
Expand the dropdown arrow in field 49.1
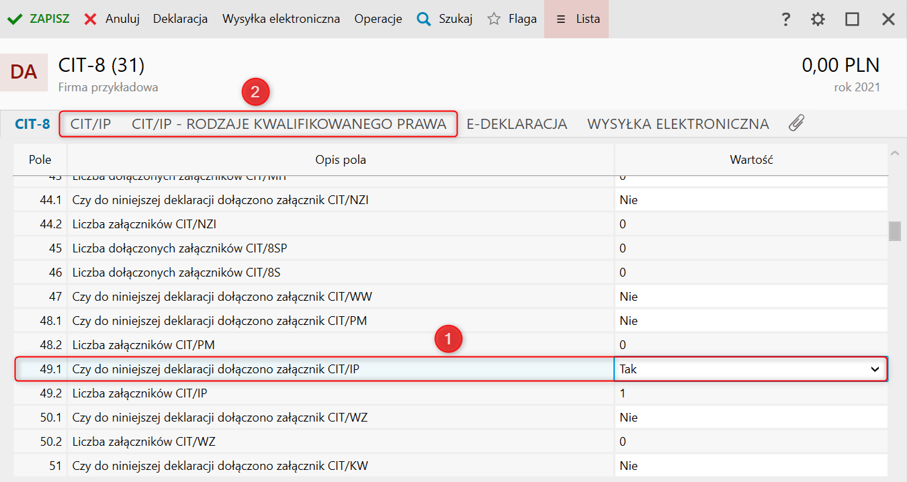[875, 369]
